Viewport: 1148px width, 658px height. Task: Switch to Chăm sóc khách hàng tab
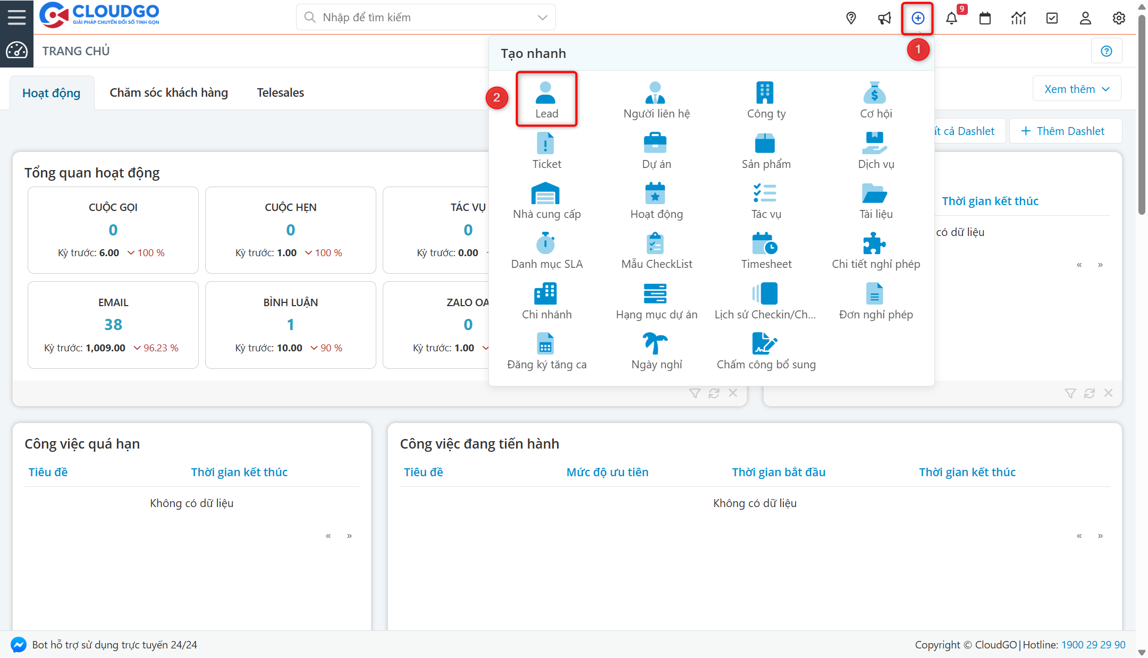tap(168, 92)
